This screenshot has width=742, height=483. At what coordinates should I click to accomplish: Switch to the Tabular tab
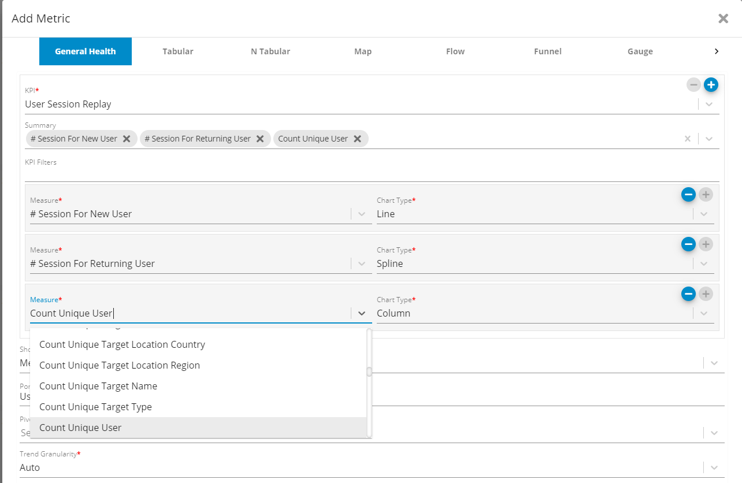tap(178, 51)
